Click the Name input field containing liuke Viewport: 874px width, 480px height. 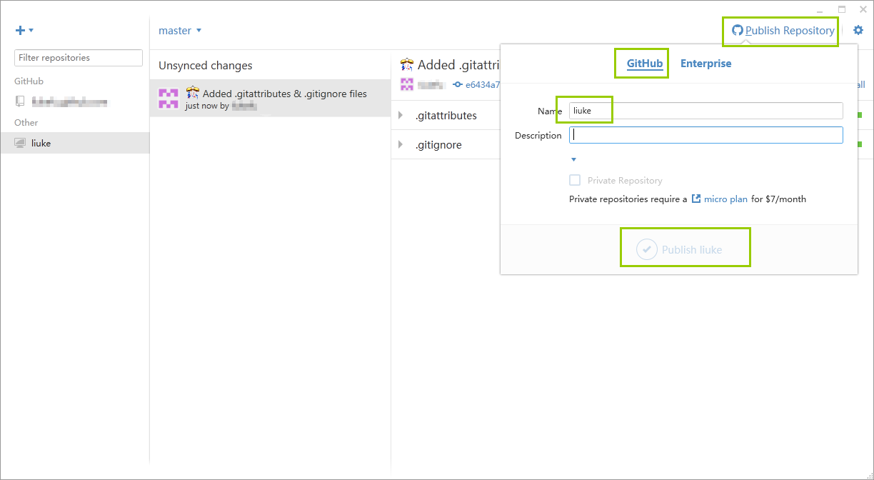705,111
